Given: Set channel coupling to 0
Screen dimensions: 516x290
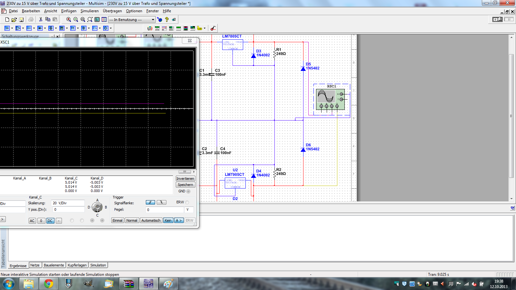Looking at the screenshot, I should pyautogui.click(x=41, y=221).
